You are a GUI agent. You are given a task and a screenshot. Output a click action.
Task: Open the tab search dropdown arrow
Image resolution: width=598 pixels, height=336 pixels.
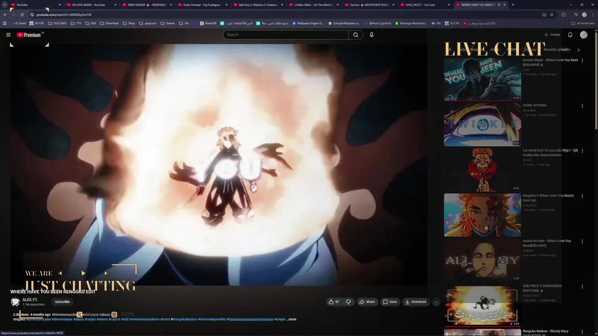click(x=5, y=5)
